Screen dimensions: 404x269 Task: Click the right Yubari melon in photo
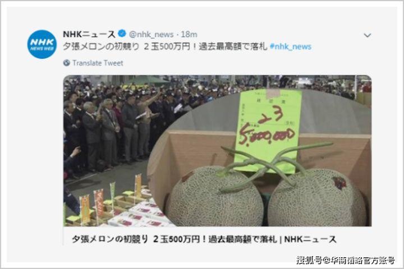pos(317,198)
